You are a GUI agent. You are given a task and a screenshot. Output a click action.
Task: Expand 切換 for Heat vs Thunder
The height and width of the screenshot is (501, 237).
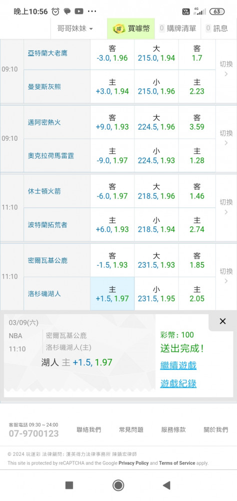226,138
